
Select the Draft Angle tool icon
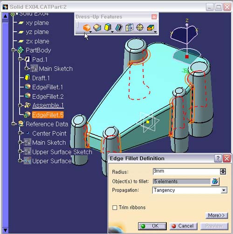[x=108, y=28]
